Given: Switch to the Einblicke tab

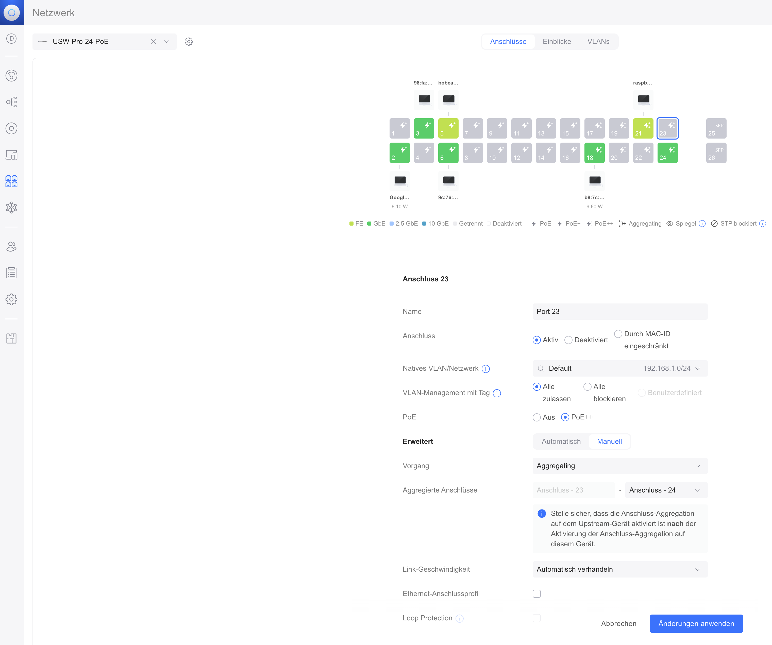Looking at the screenshot, I should click(x=557, y=42).
